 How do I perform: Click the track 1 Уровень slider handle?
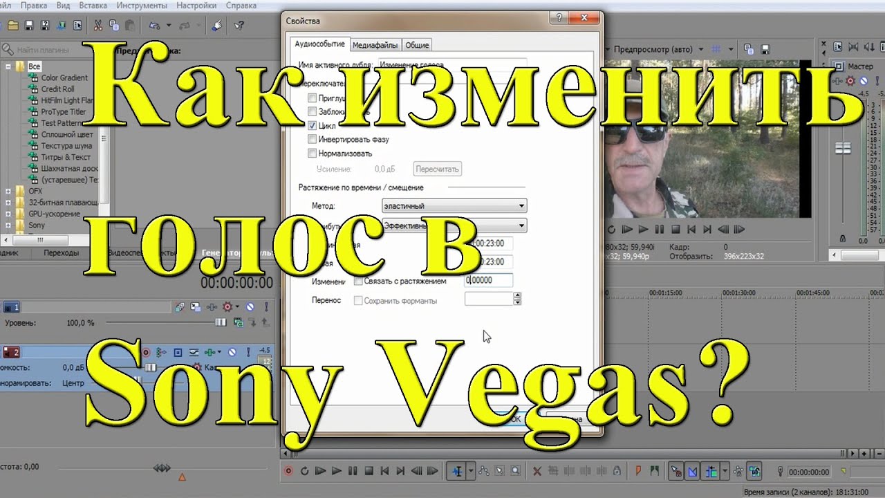tap(221, 322)
